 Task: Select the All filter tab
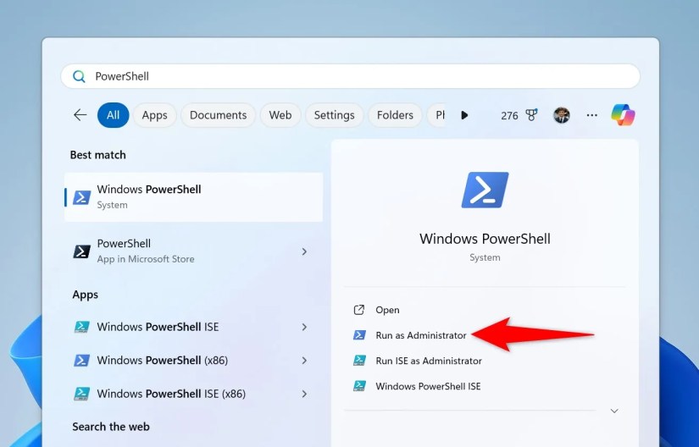(x=114, y=115)
